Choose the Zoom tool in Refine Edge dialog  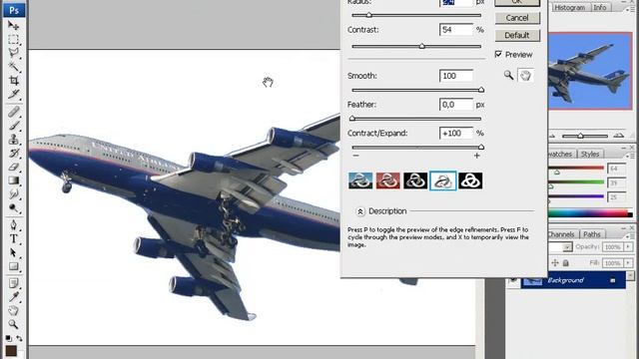pyautogui.click(x=508, y=75)
